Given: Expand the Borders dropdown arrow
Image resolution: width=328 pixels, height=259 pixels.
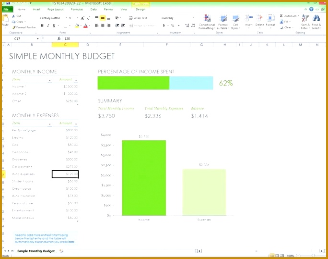Looking at the screenshot, I should point(70,26).
